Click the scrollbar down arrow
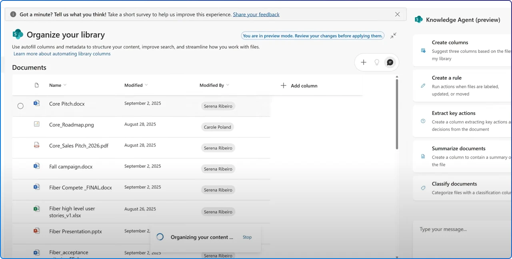Viewport: 512px width, 259px height. [x=397, y=257]
